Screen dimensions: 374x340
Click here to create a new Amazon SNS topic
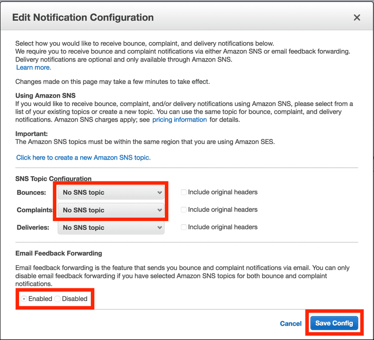click(x=83, y=158)
